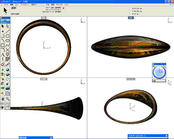Click the blue trackball view rotation wheel
The image size is (174, 139).
pos(159,72)
